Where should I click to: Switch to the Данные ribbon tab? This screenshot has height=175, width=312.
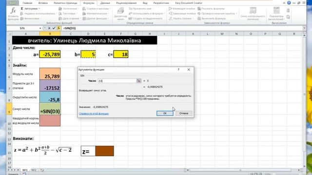tap(105, 3)
